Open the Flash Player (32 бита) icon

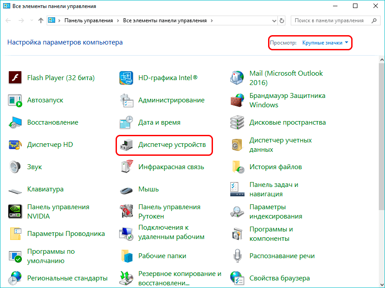pyautogui.click(x=15, y=78)
